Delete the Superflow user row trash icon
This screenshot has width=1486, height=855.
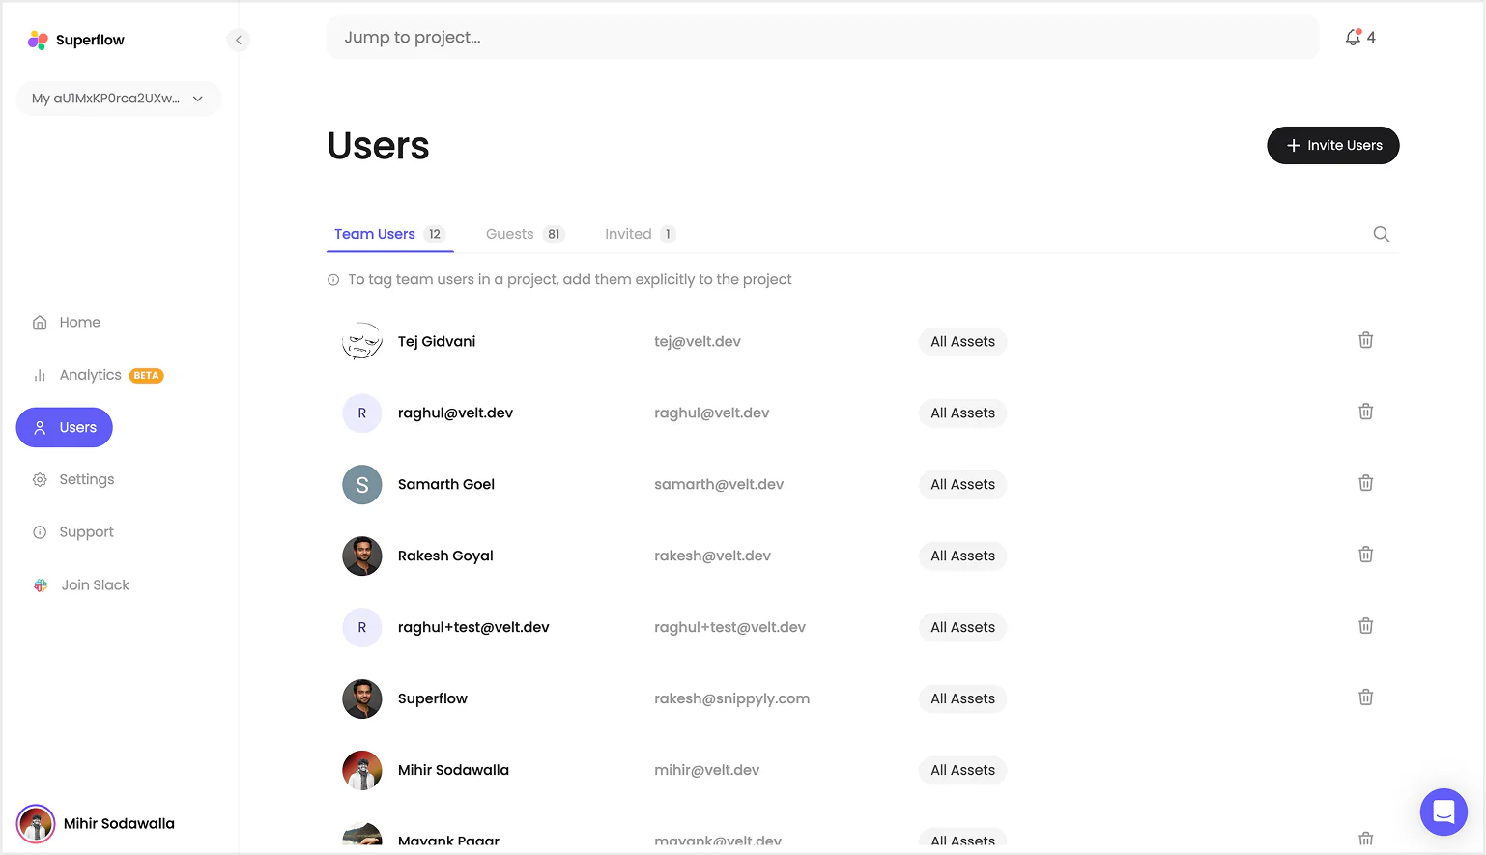click(x=1366, y=698)
